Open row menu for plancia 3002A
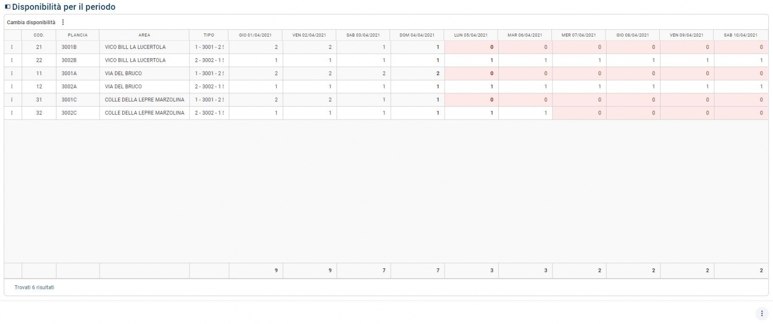The height and width of the screenshot is (324, 773). point(12,87)
